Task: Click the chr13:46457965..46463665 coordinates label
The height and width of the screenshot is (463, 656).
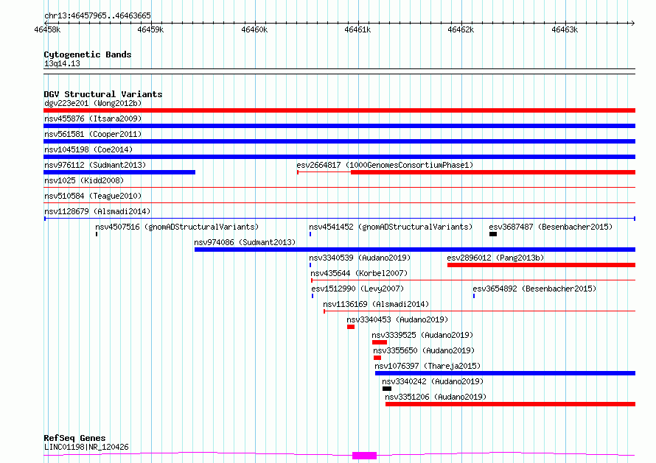Action: (97, 15)
